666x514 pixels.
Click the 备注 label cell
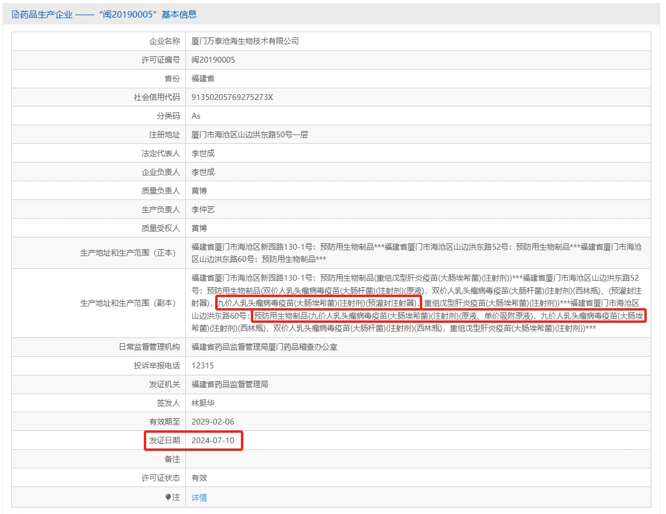click(99, 459)
